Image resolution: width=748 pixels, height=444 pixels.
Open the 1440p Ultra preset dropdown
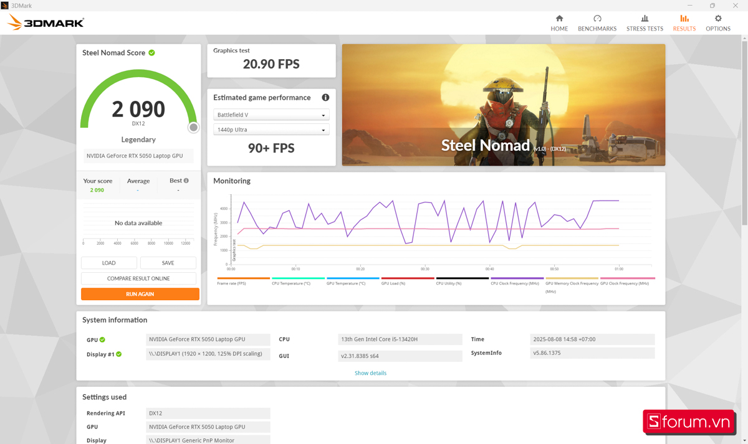click(271, 130)
